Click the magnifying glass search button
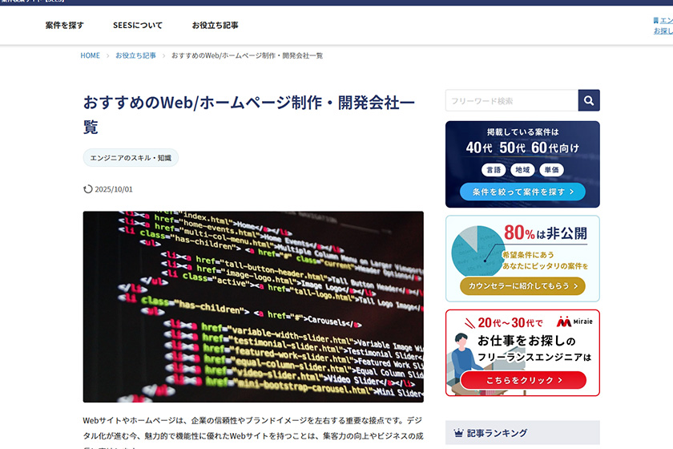Viewport: 673px width, 449px height. 589,100
